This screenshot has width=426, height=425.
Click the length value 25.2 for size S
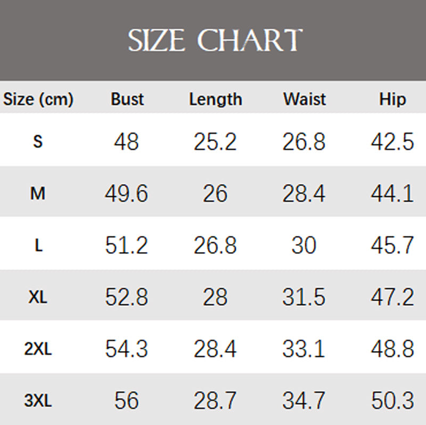coord(215,142)
